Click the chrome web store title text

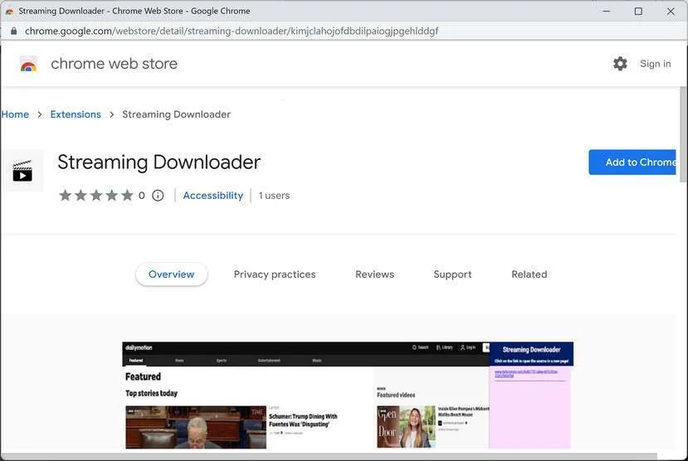click(x=114, y=64)
